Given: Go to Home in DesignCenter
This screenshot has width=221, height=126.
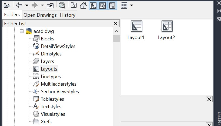Looking at the screenshot, I should pos(83,5).
